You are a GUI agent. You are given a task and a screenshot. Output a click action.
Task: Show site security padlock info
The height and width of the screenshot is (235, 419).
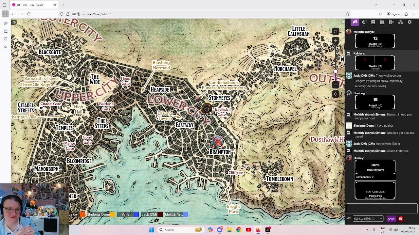68,14
